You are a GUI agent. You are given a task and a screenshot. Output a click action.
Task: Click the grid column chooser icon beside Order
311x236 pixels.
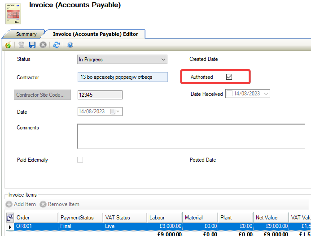pos(9,218)
